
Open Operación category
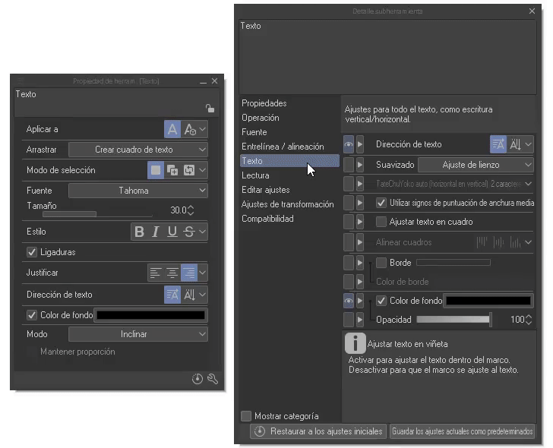(261, 118)
